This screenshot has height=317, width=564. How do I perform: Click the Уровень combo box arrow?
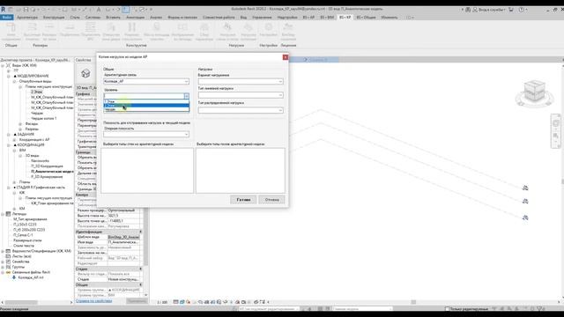pyautogui.click(x=186, y=96)
